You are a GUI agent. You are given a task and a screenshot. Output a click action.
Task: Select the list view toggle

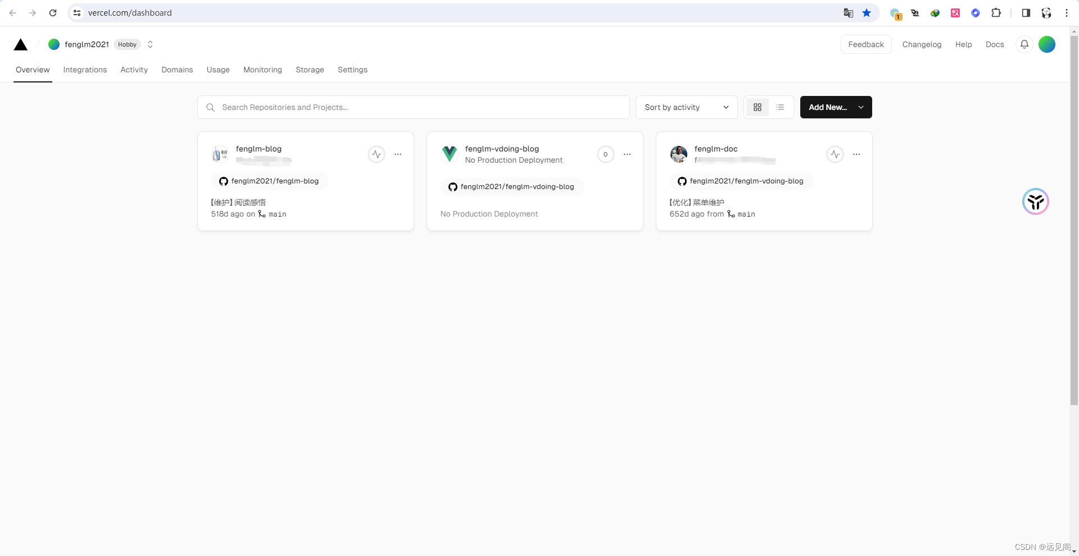(x=780, y=107)
